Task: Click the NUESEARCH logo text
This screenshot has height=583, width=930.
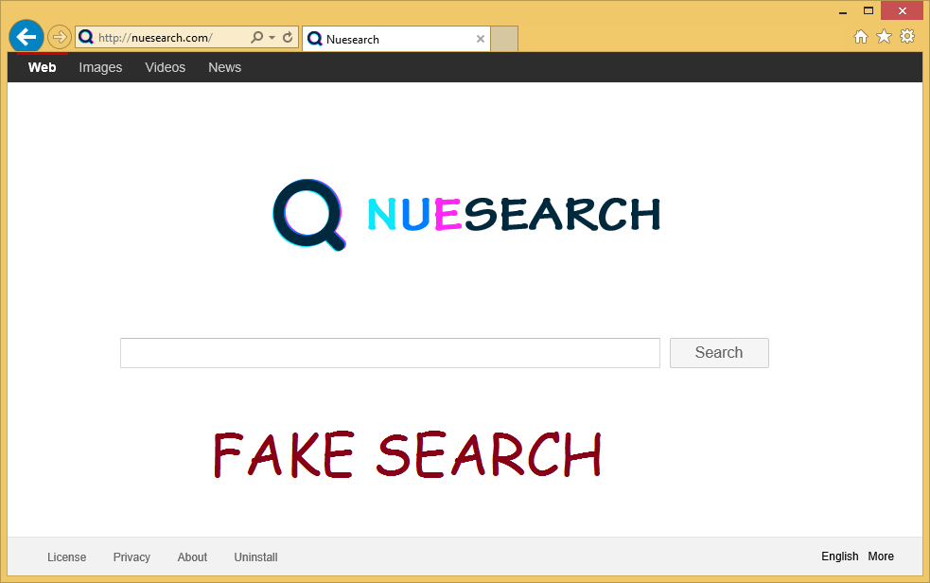Action: point(514,214)
